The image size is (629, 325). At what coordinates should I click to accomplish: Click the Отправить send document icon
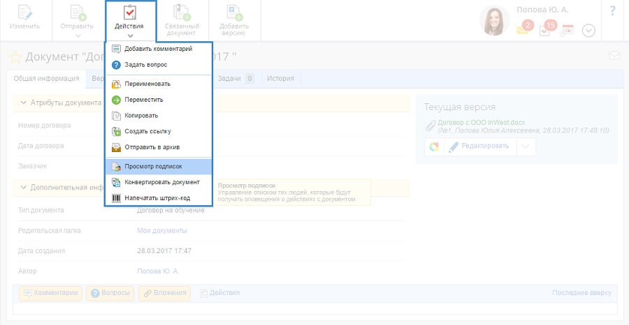78,13
